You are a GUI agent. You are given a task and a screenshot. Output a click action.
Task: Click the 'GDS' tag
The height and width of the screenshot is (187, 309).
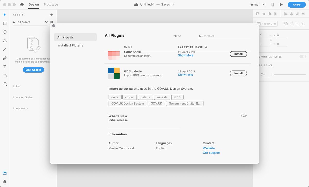177,97
